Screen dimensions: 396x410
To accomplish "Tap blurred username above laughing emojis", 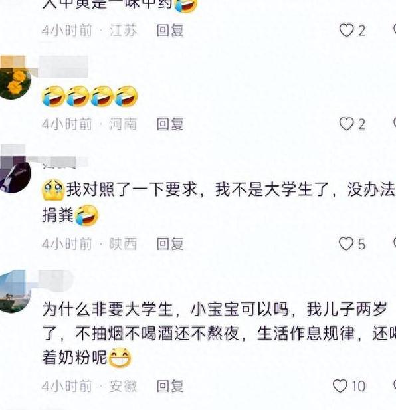I will point(64,67).
